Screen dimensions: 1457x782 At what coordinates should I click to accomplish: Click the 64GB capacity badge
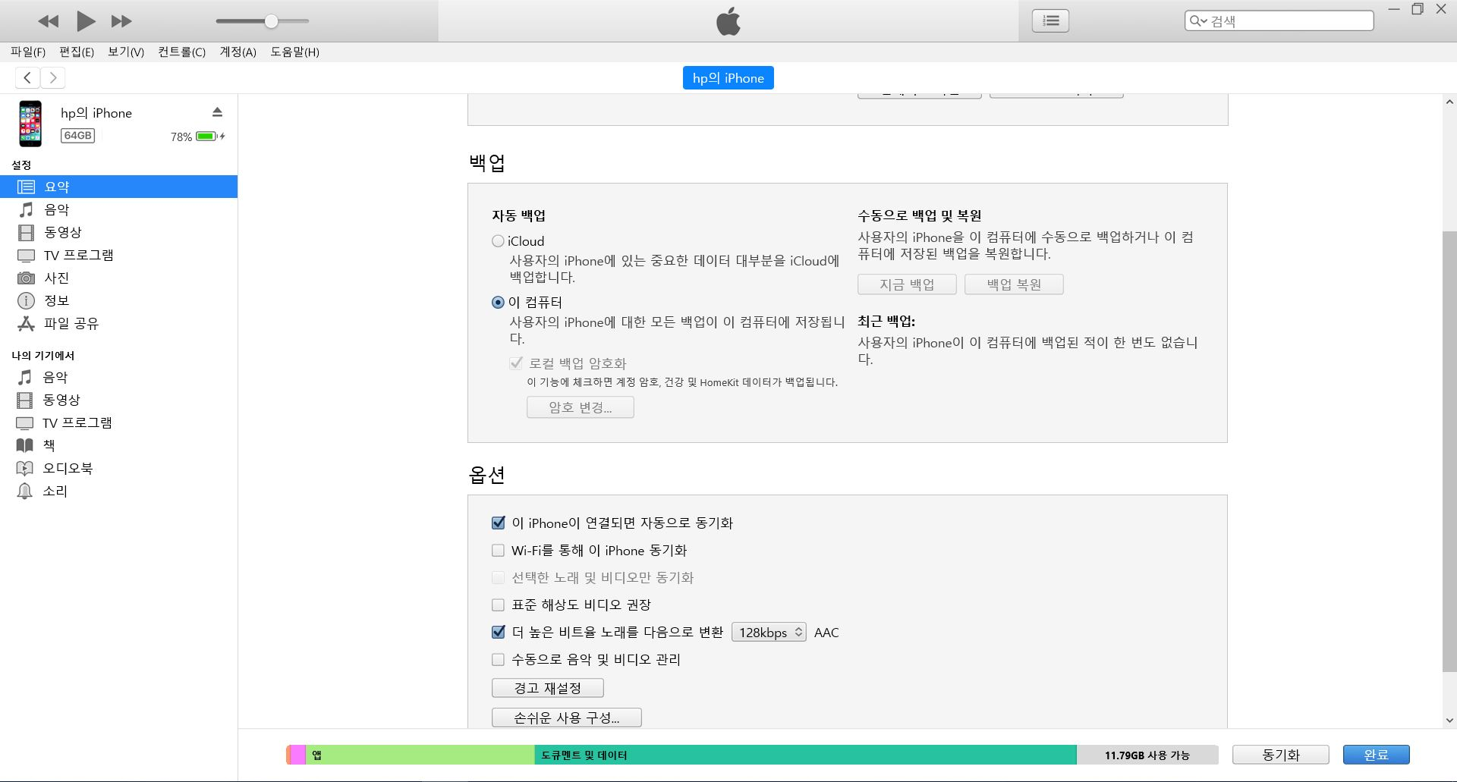tap(77, 136)
